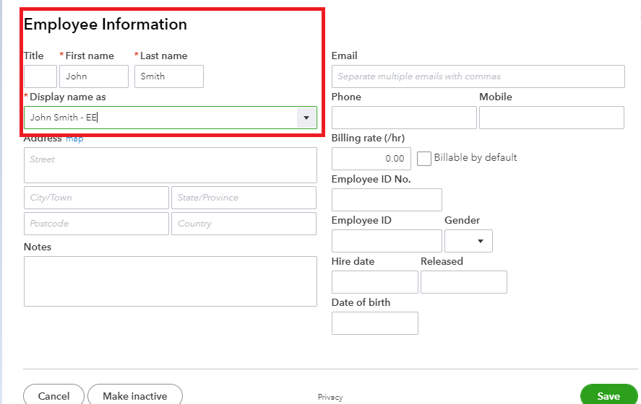Select the Hire date field
This screenshot has height=404, width=641.
[375, 282]
